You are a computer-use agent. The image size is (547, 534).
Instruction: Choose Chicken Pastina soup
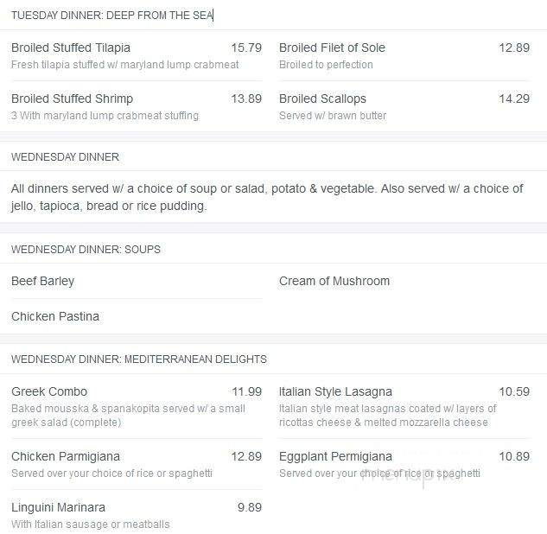tap(55, 317)
